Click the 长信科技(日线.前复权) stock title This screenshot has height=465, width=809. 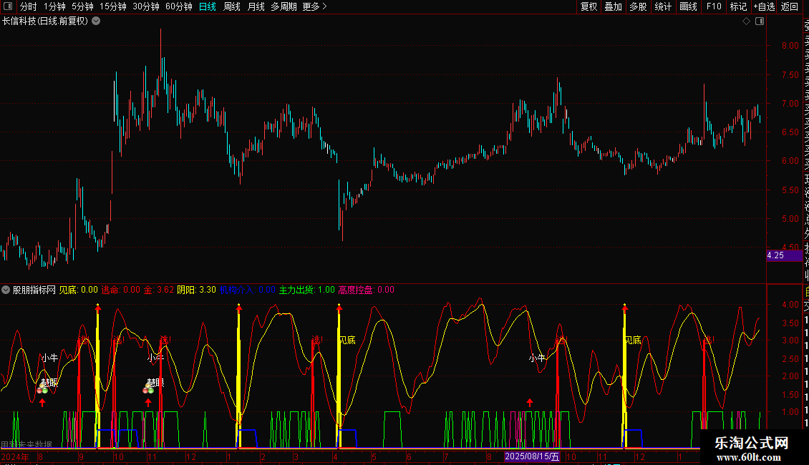(45, 21)
